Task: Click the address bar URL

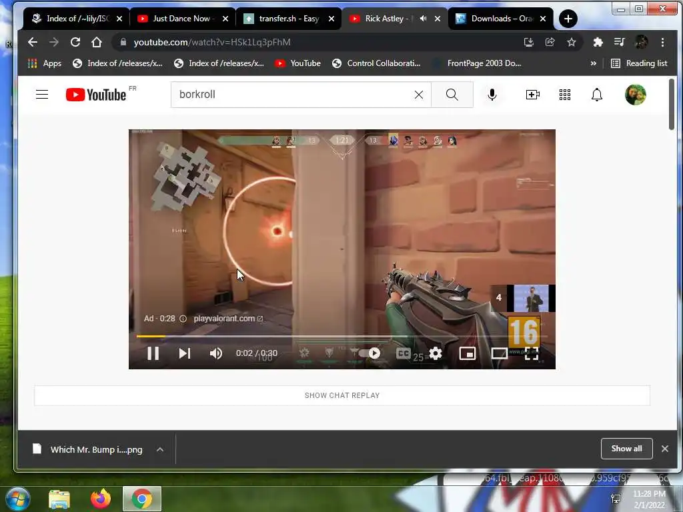Action: point(211,42)
